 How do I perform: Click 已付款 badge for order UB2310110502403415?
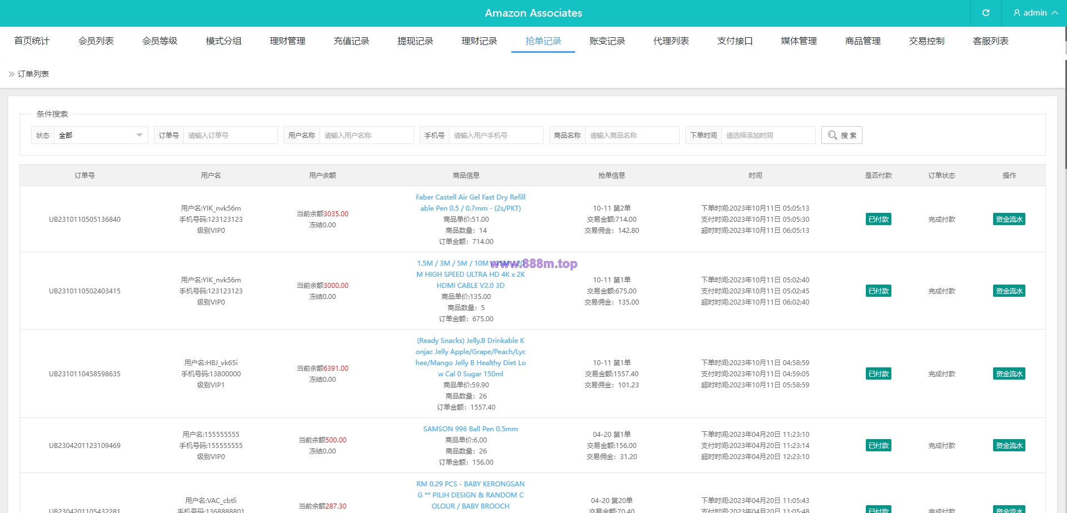[x=878, y=291]
